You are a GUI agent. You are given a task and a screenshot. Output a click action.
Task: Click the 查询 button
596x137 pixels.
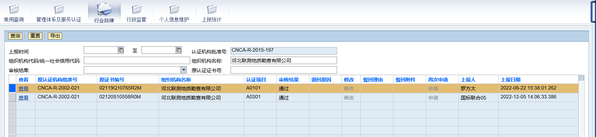click(x=15, y=36)
